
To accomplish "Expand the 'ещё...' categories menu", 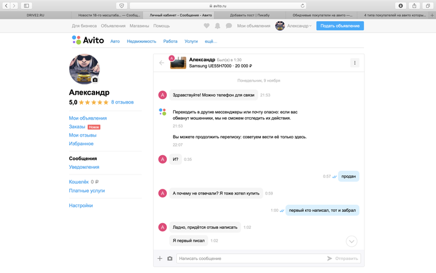I will click(211, 41).
